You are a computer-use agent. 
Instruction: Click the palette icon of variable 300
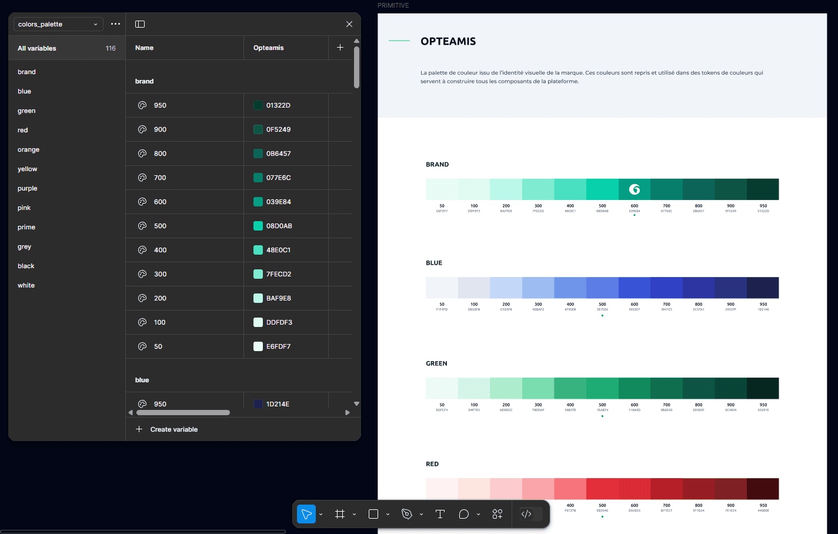click(142, 274)
